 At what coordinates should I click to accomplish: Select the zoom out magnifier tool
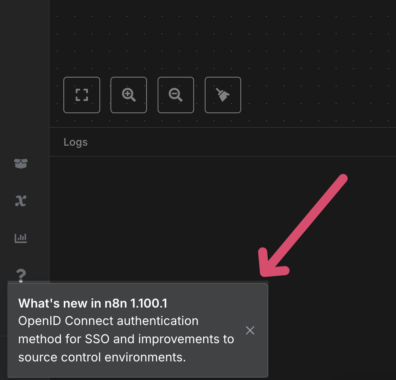pos(175,95)
